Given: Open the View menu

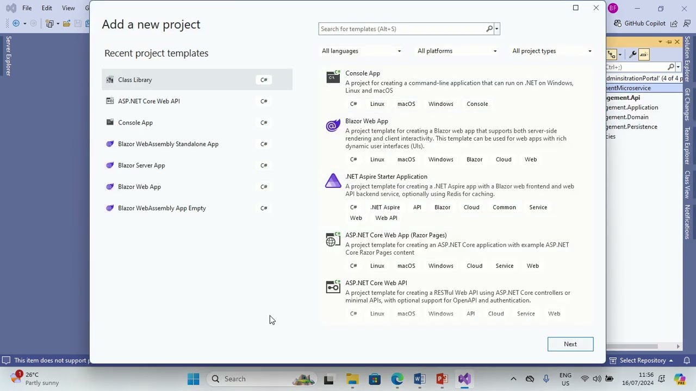Looking at the screenshot, I should coord(69,8).
